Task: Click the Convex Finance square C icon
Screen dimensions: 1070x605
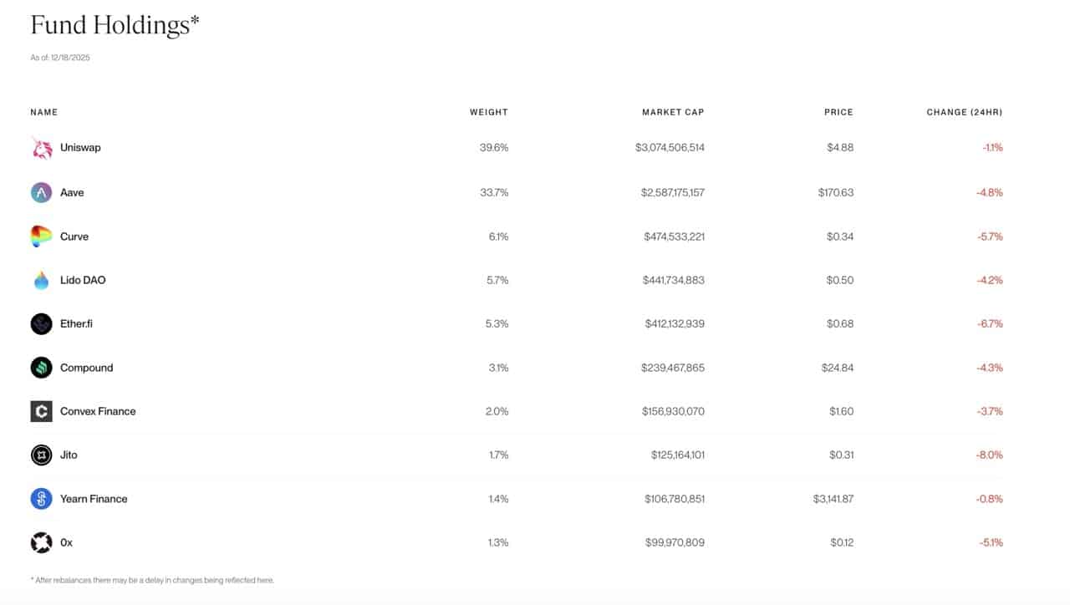Action: [41, 411]
